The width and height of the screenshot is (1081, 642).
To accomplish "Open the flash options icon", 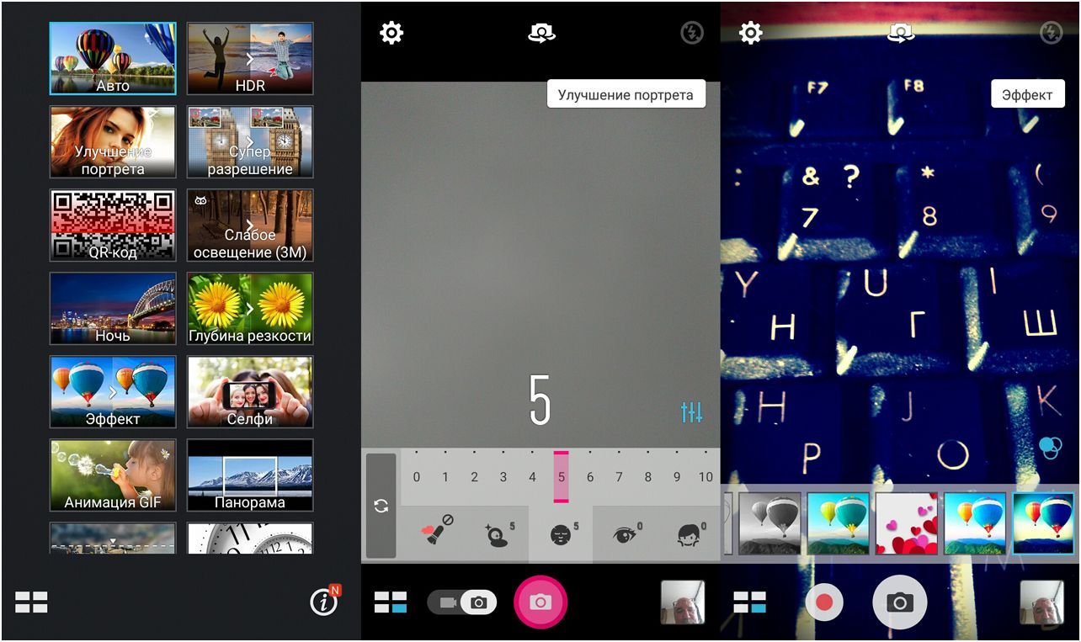I will coord(690,31).
